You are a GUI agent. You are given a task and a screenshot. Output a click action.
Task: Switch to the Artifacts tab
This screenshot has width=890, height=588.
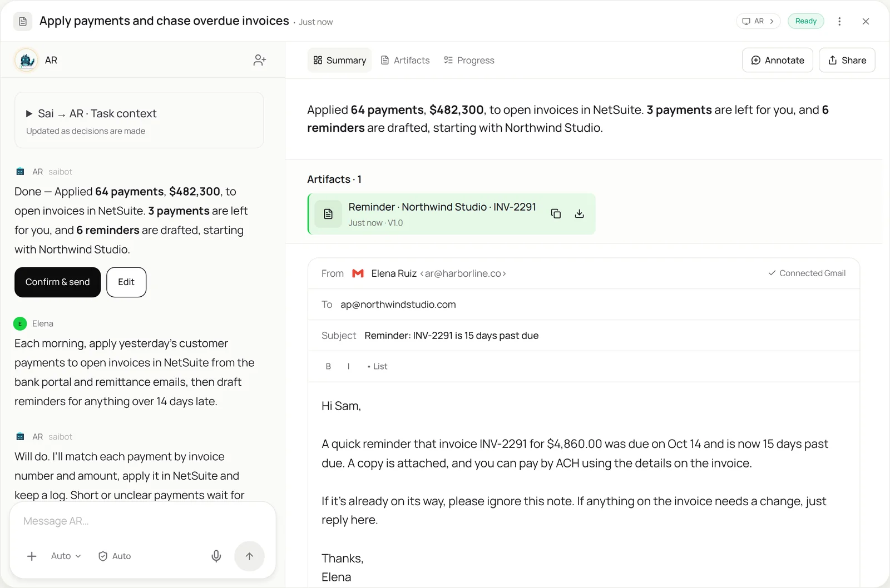[405, 60]
